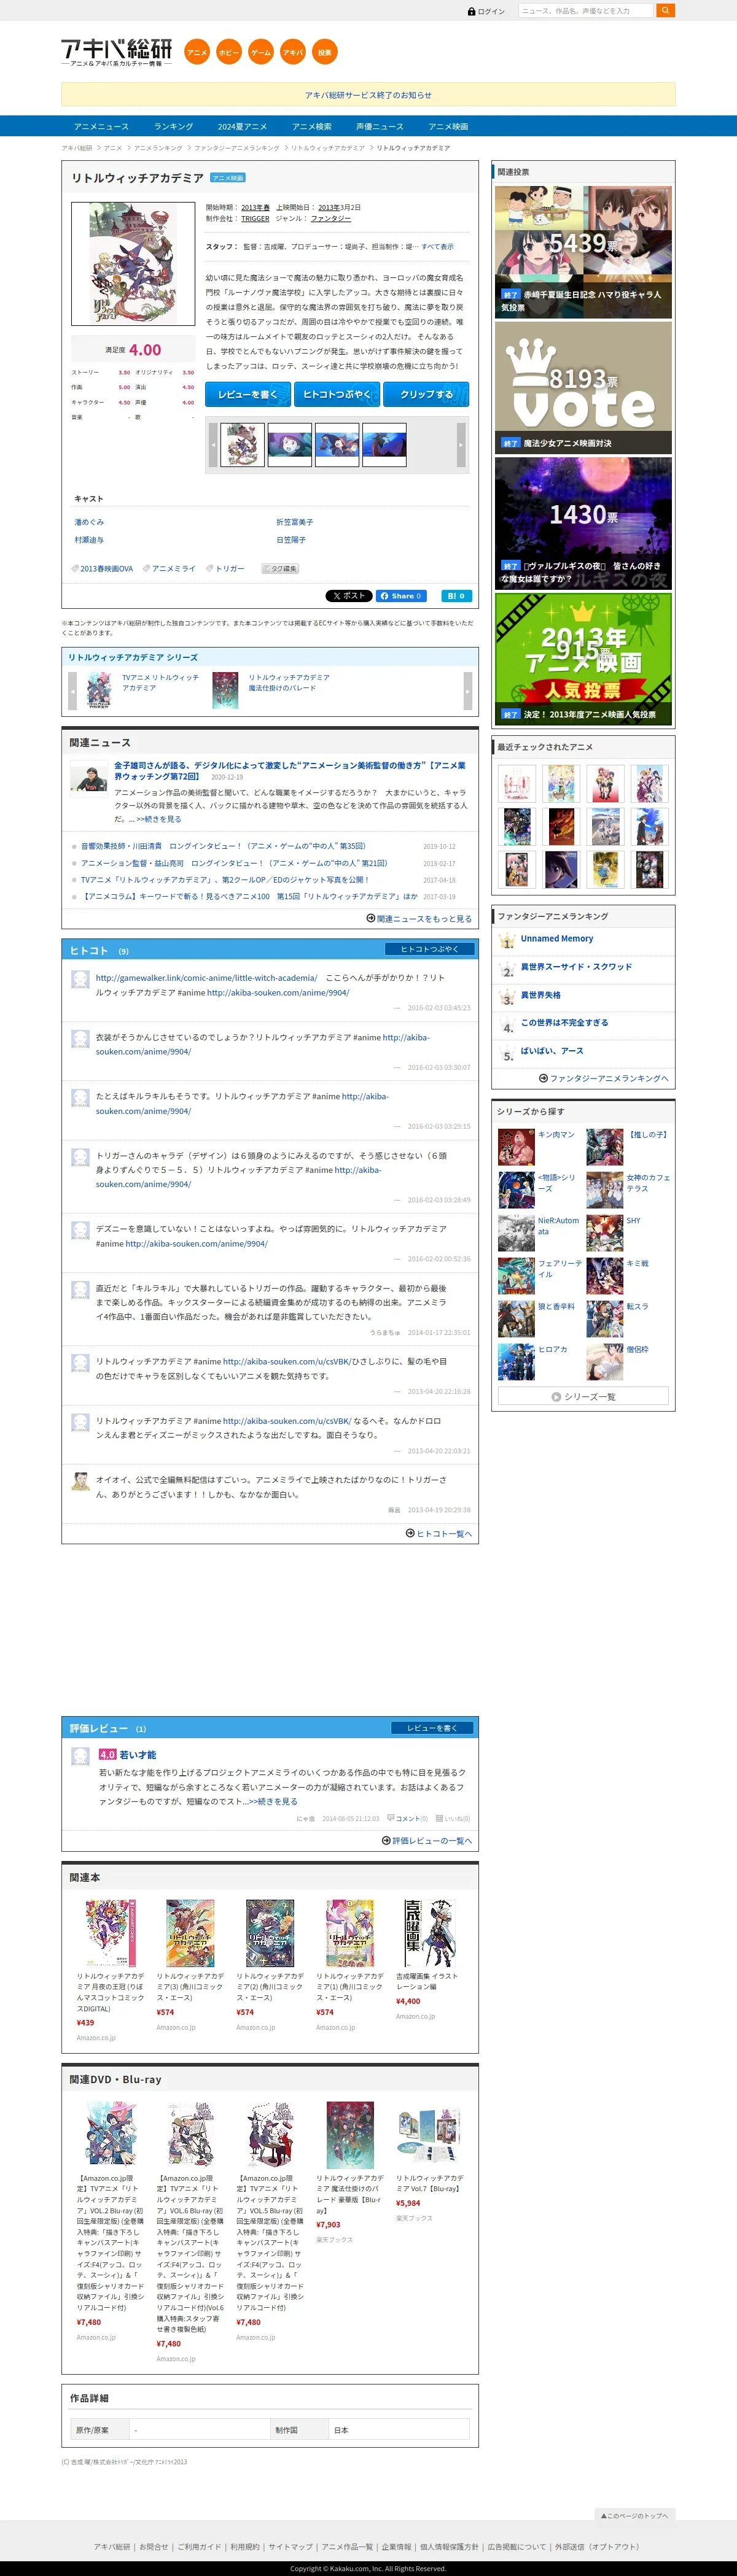Screen dimensions: 737x2576
Task: Open the アキバ総研 site logo
Action: 117,52
